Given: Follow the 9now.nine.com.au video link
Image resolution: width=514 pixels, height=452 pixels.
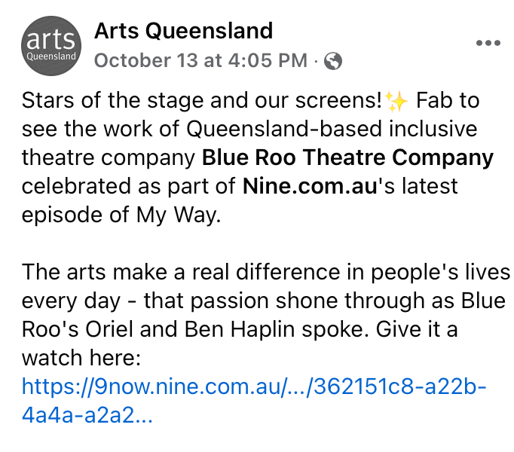Looking at the screenshot, I should pos(254,388).
